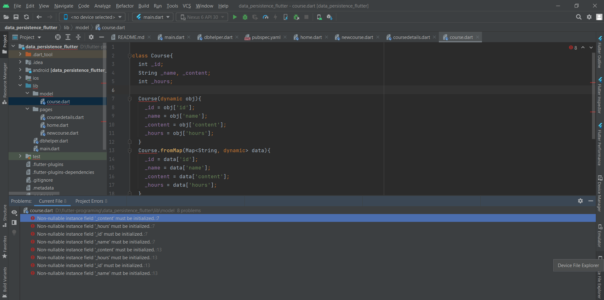The width and height of the screenshot is (604, 300).
Task: Click the error count indicator showing 8
Action: [573, 48]
